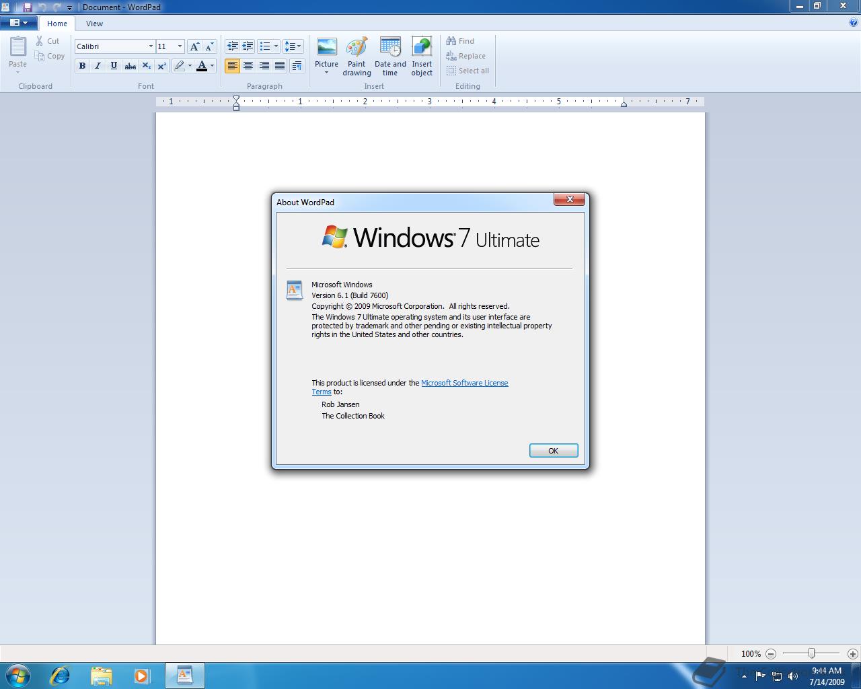Expand the Picture dropdown arrow
This screenshot has width=861, height=689.
[x=326, y=73]
